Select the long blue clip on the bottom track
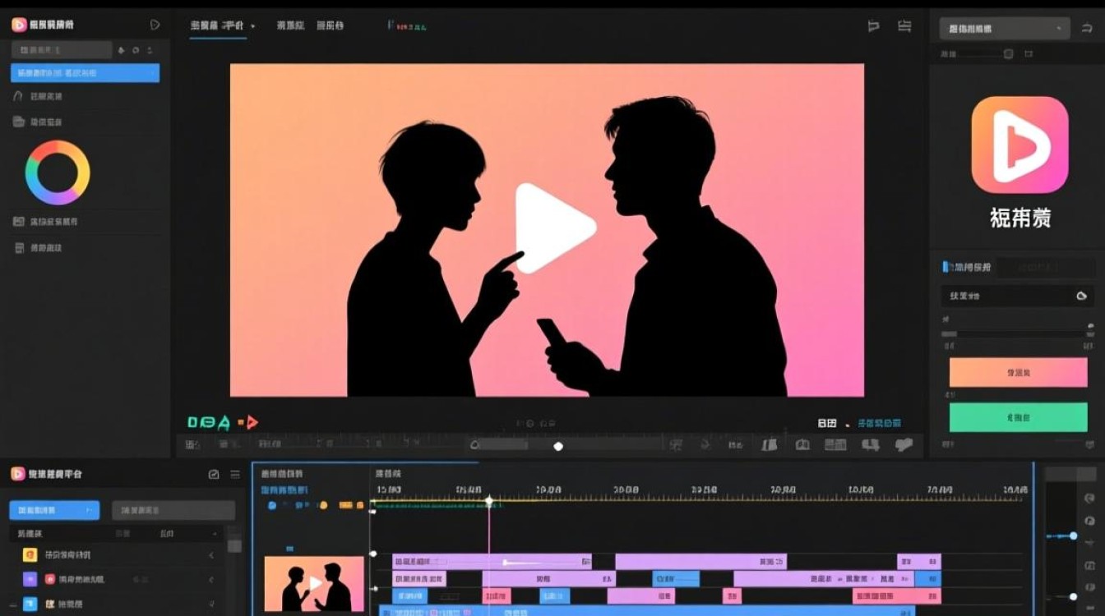 pos(647,610)
